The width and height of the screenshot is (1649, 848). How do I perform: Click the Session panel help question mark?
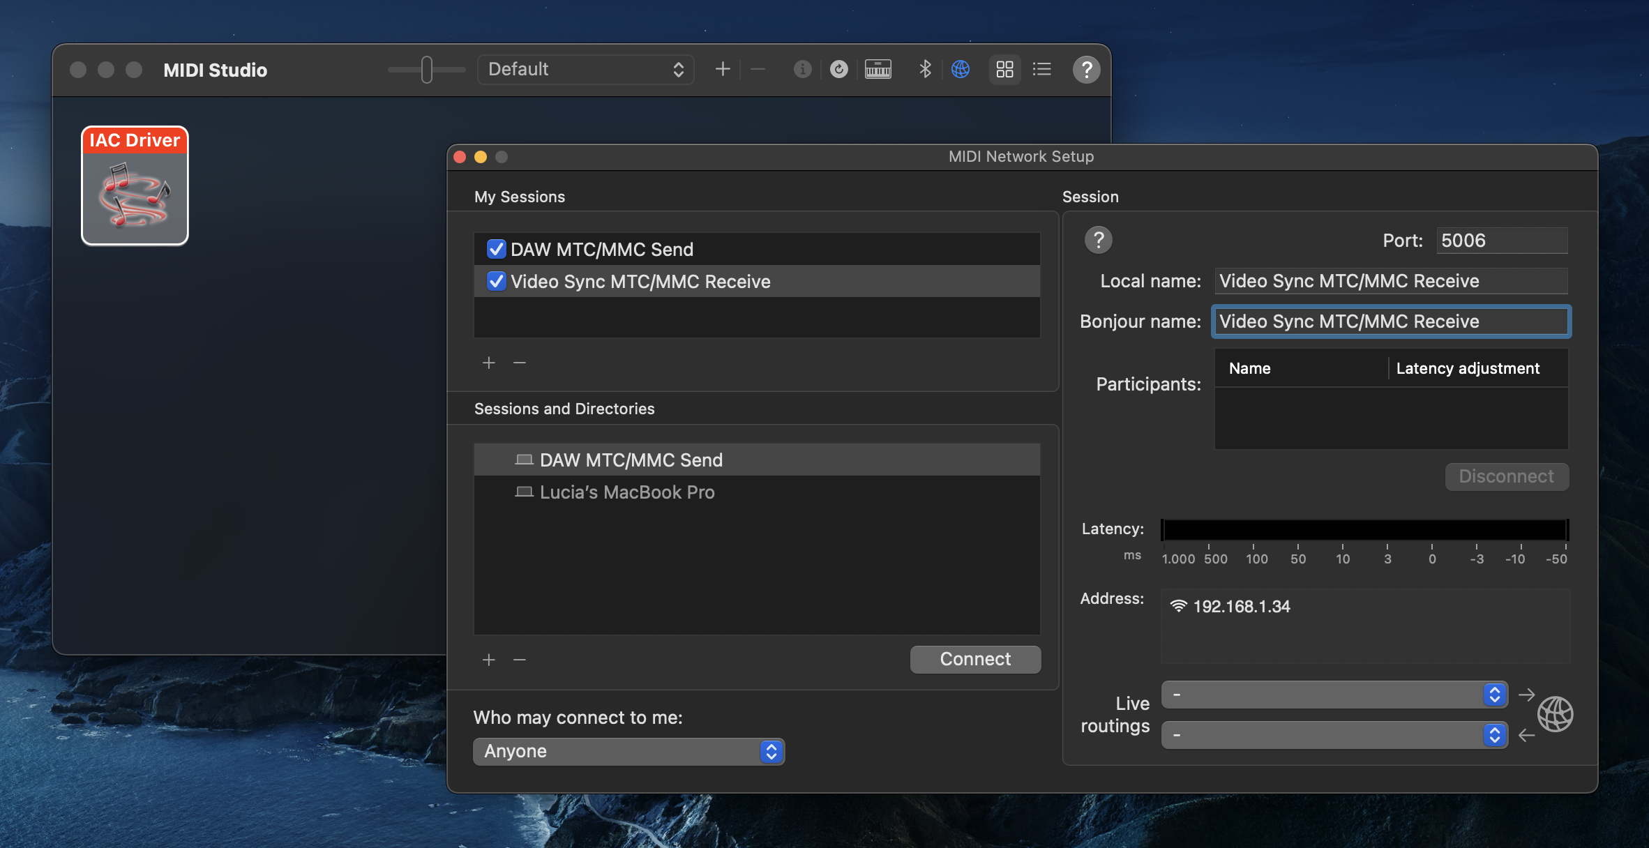[1098, 240]
